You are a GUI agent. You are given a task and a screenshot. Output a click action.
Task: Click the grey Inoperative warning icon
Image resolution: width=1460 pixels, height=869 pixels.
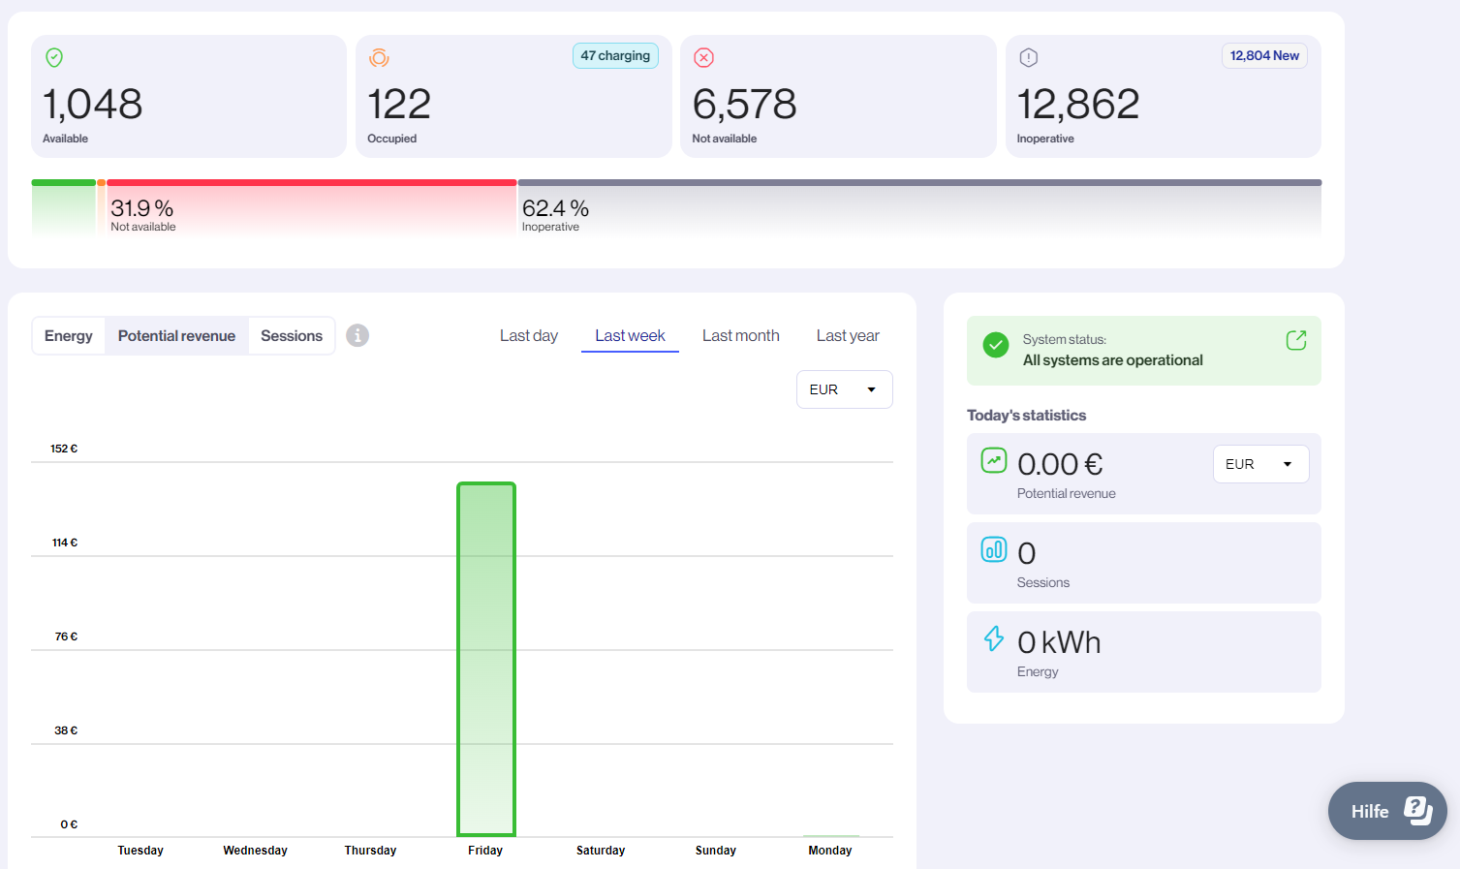[x=1029, y=58]
